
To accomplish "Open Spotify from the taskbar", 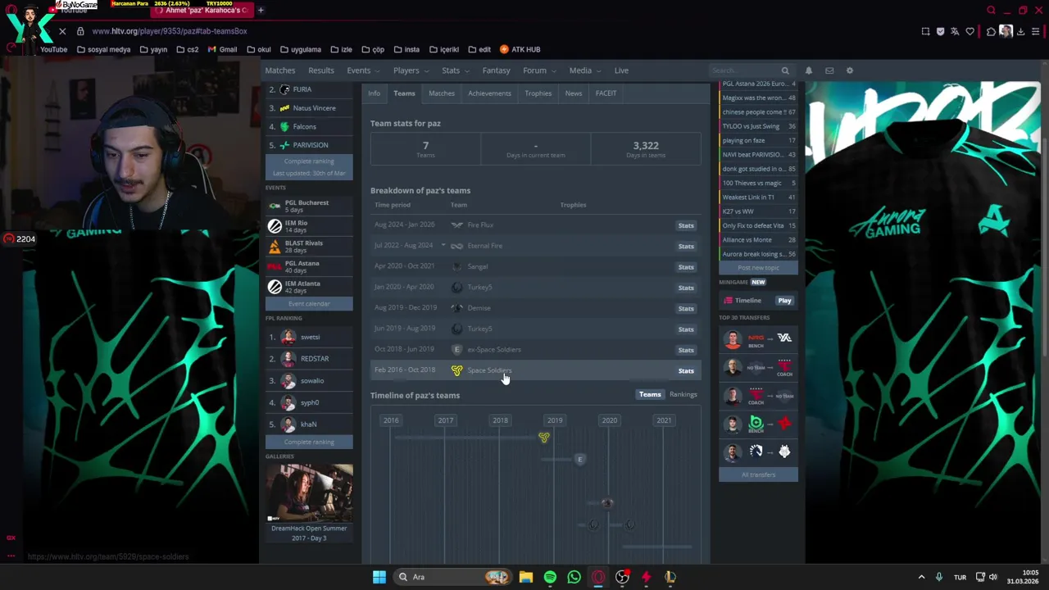I will [x=550, y=577].
